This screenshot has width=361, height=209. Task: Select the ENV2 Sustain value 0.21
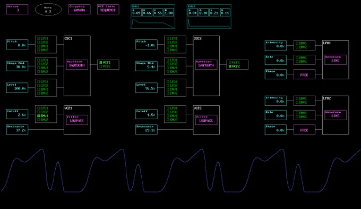point(214,12)
